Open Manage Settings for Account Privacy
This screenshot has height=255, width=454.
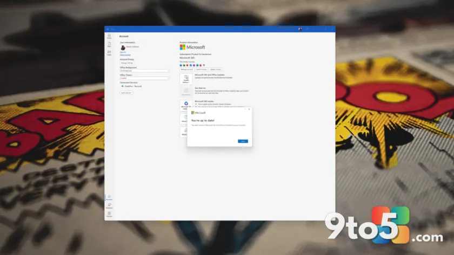click(127, 63)
